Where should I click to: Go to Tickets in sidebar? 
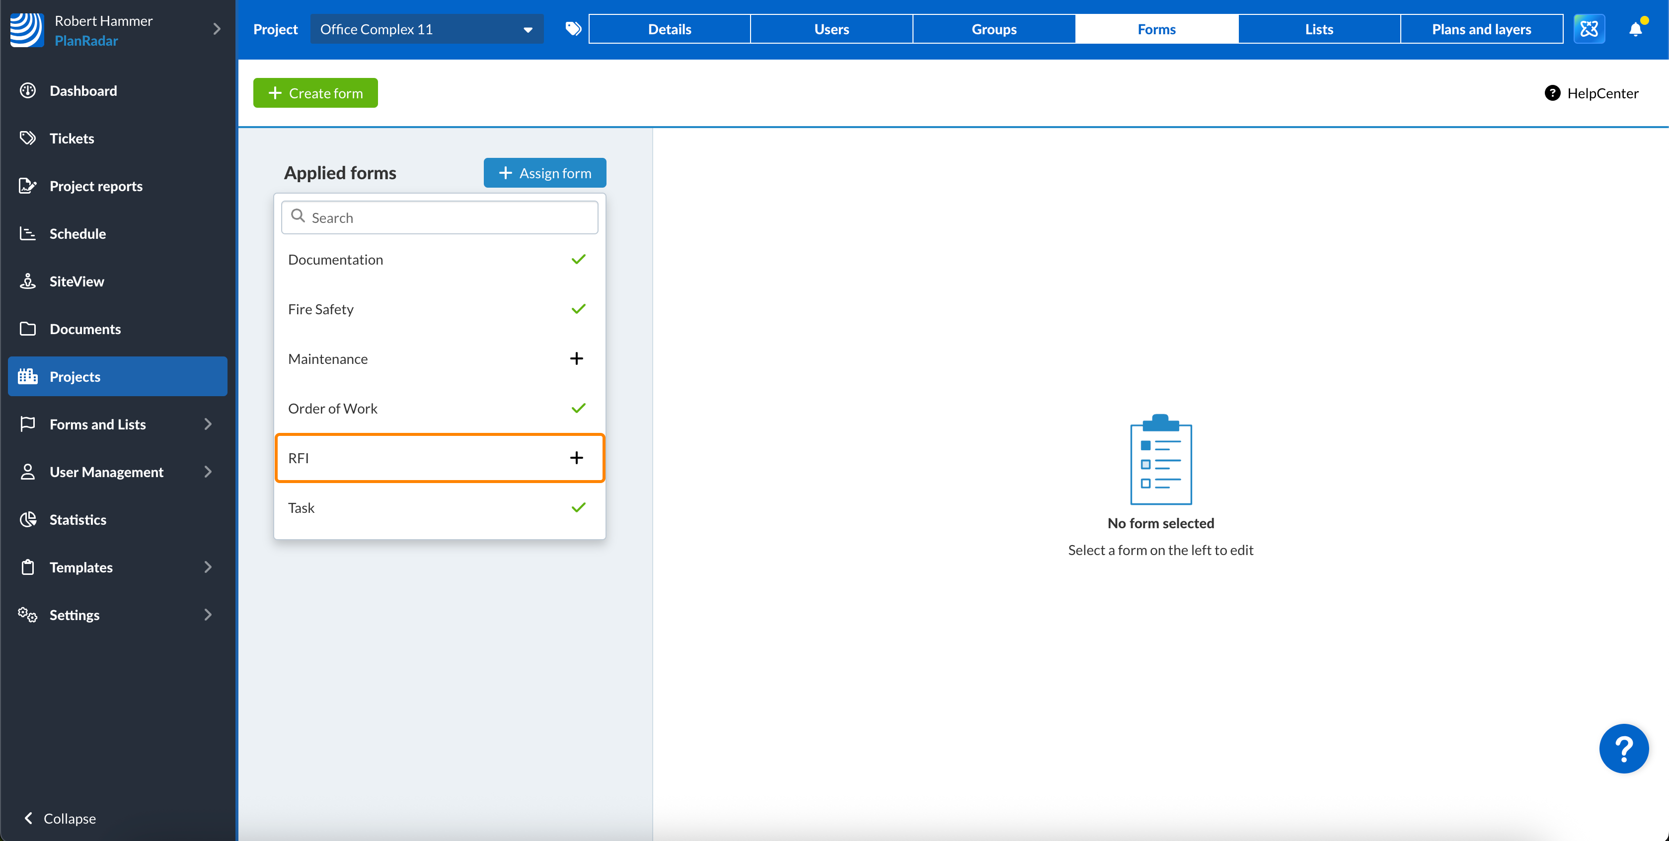tap(71, 138)
